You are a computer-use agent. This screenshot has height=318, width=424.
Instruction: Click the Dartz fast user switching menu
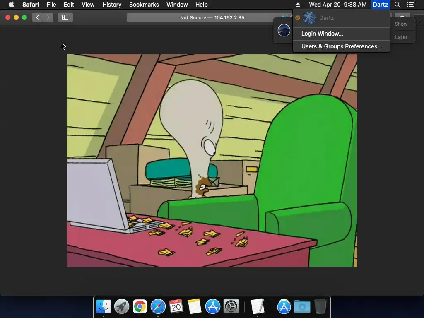(x=381, y=5)
